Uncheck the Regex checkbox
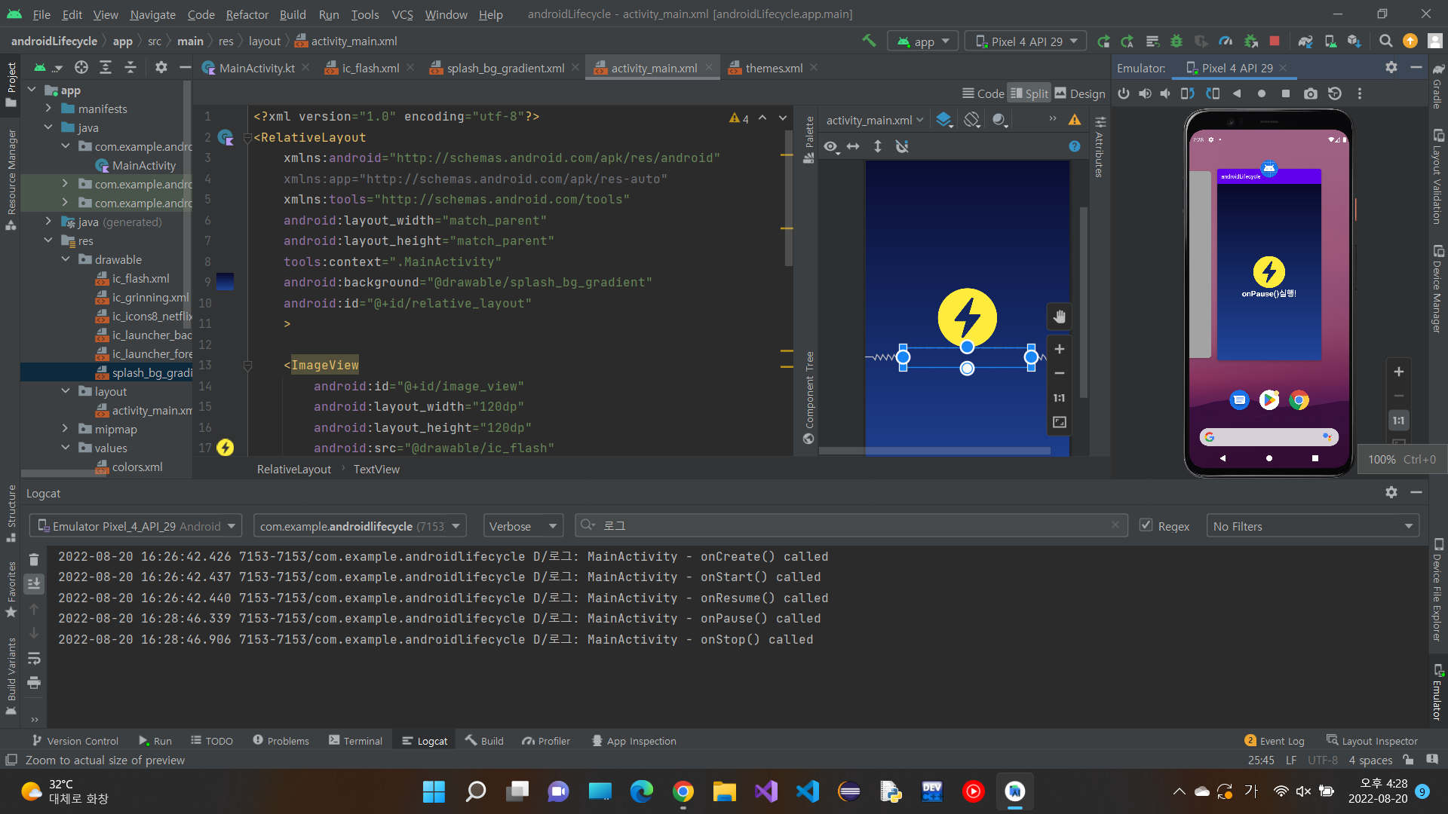Viewport: 1448px width, 814px height. 1146,525
